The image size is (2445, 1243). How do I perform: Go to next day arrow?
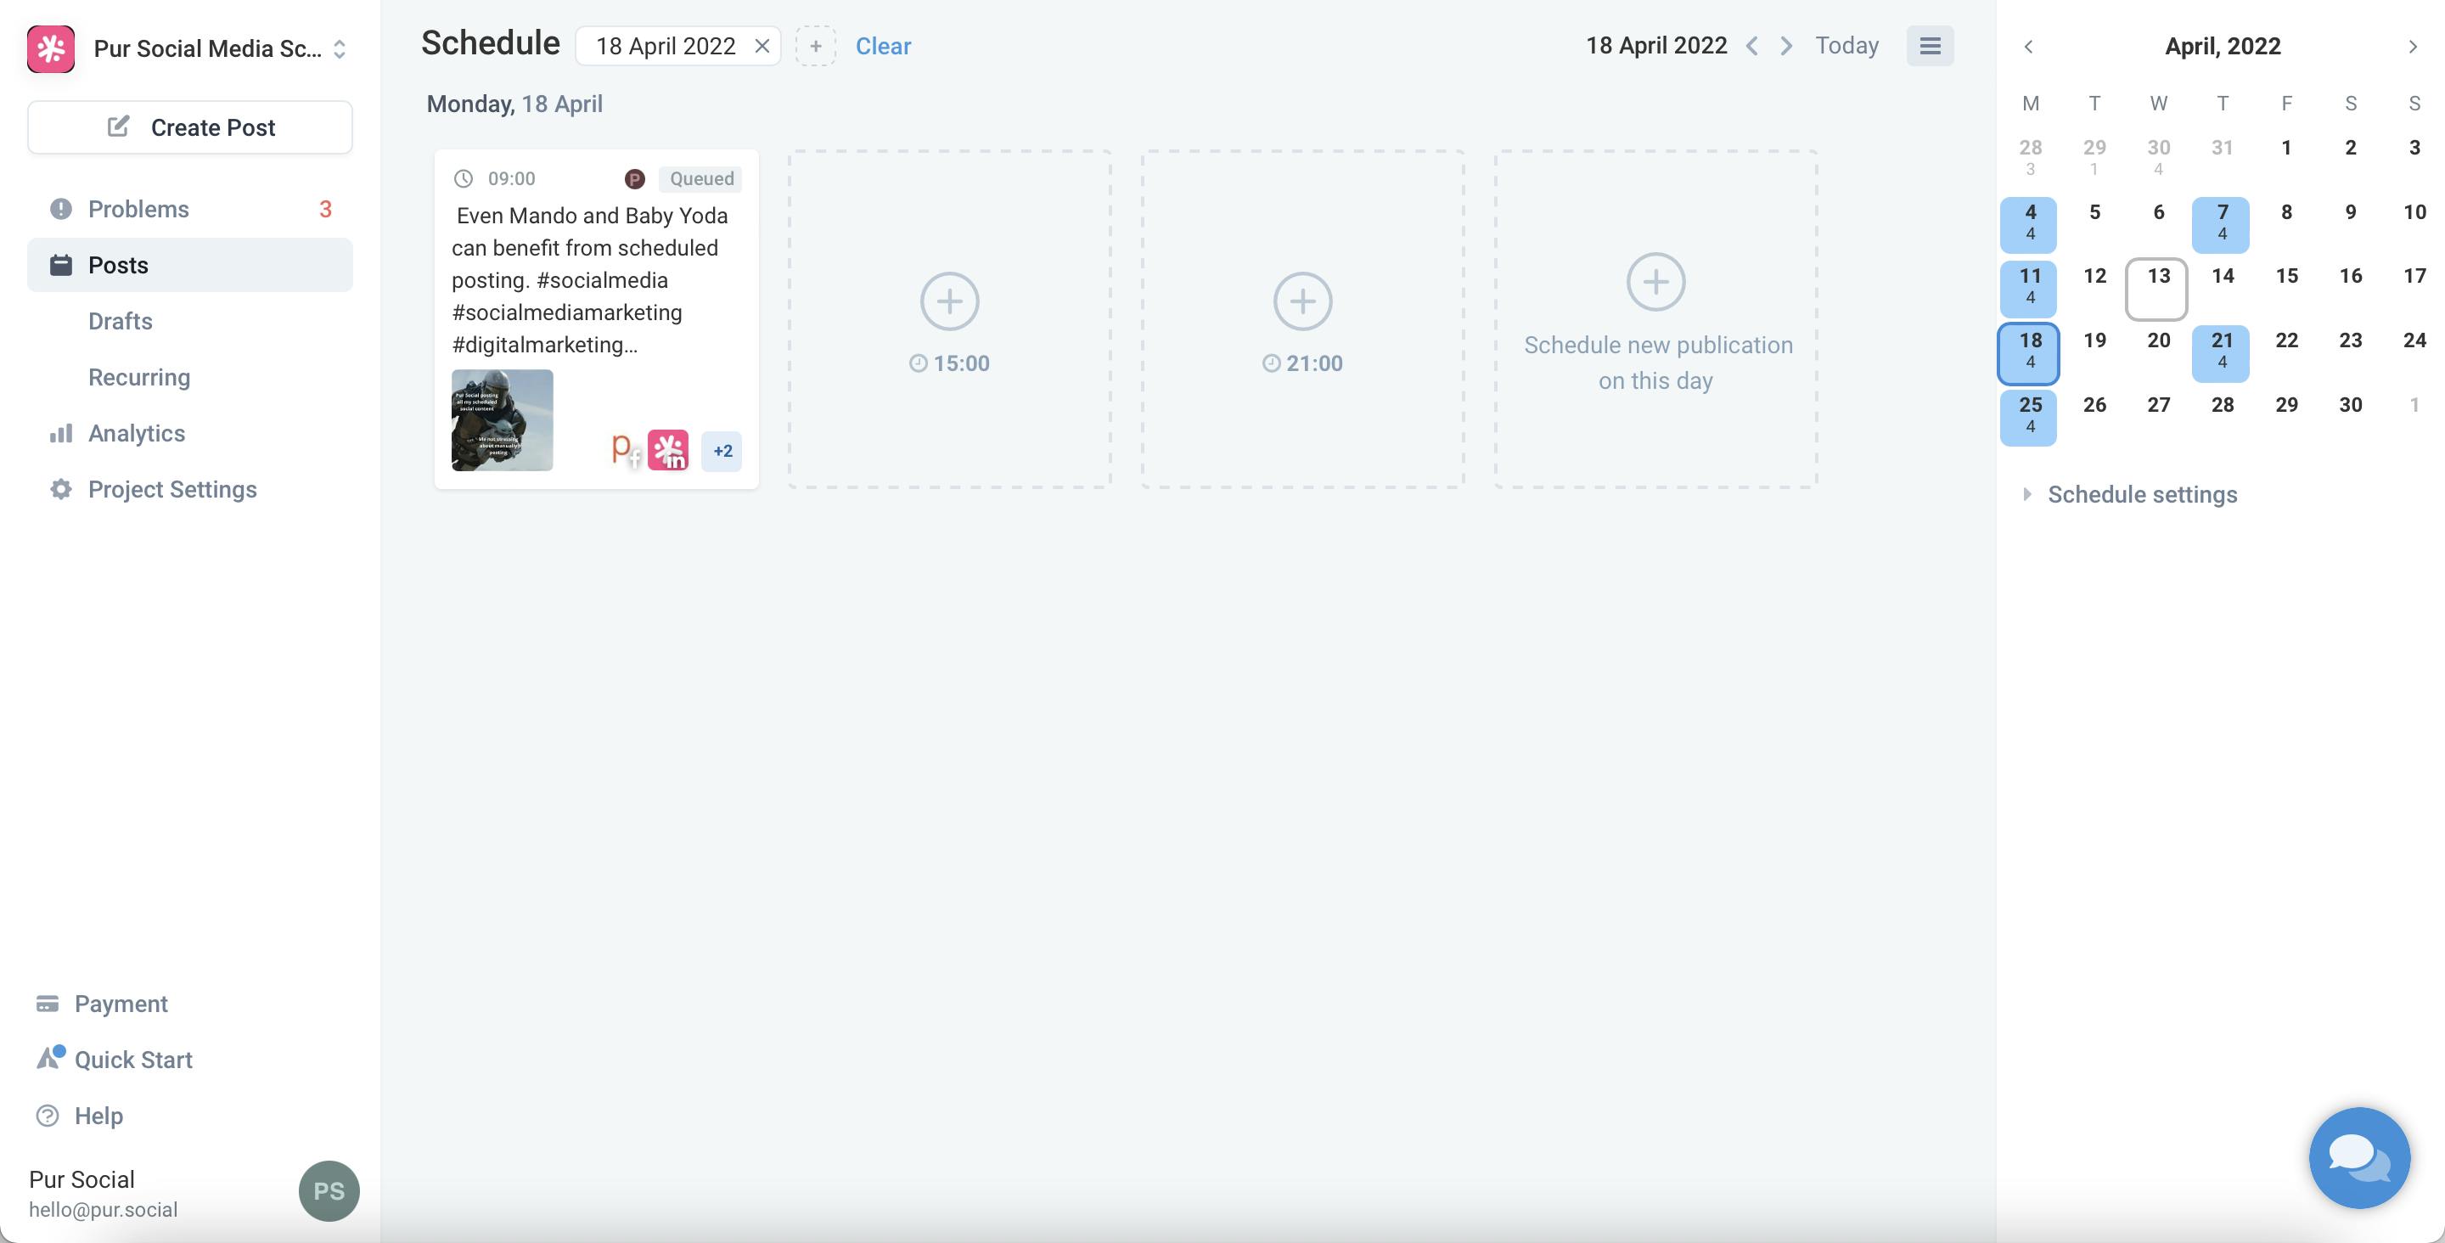click(x=1786, y=46)
